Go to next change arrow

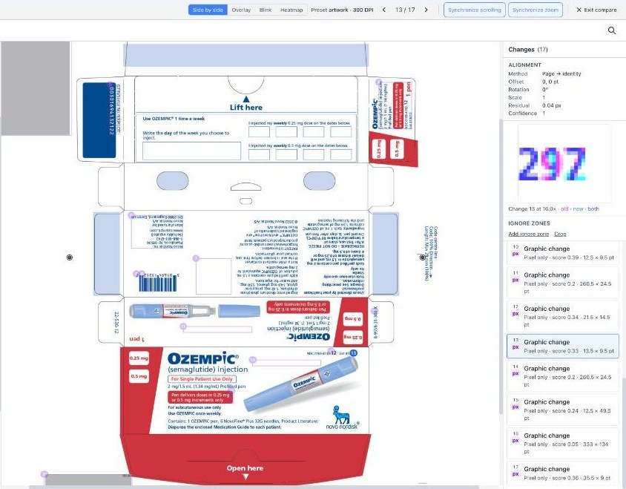(x=426, y=10)
